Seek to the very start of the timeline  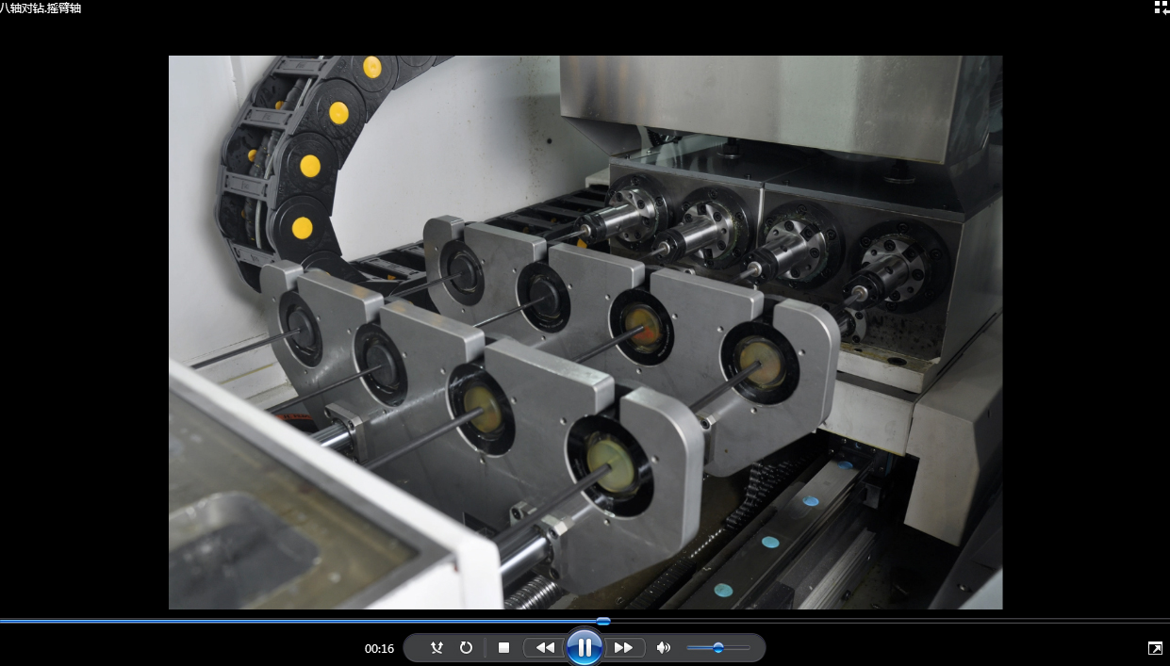[x=2, y=621]
